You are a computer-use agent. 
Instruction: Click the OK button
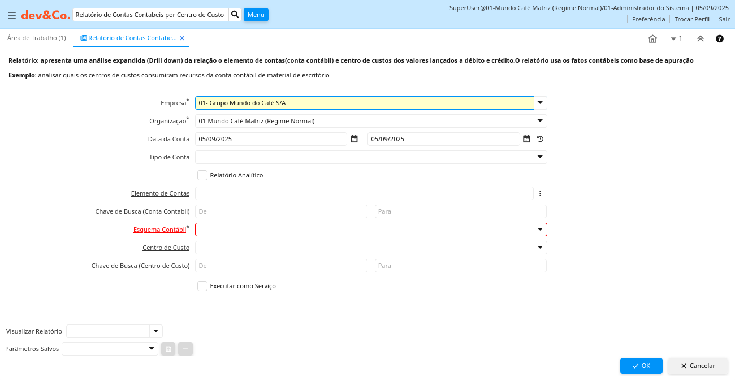(x=641, y=366)
